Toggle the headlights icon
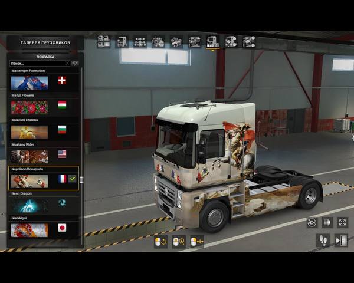This screenshot has width=354, height=283. (x=327, y=222)
